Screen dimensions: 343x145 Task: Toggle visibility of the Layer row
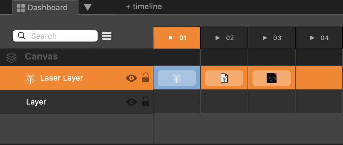pyautogui.click(x=132, y=102)
